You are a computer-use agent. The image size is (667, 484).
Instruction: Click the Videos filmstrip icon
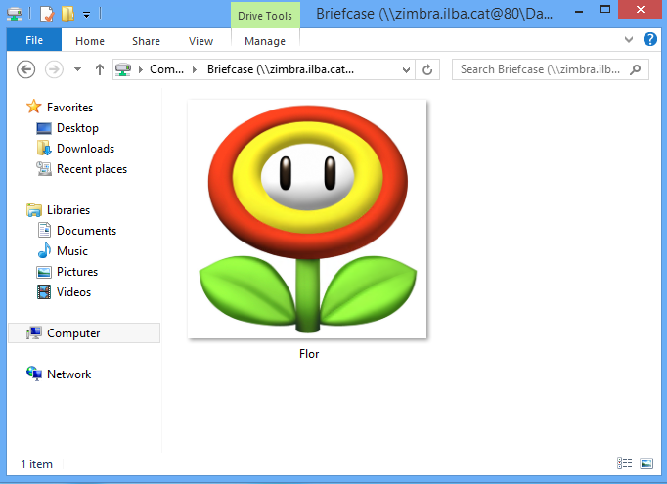click(44, 292)
